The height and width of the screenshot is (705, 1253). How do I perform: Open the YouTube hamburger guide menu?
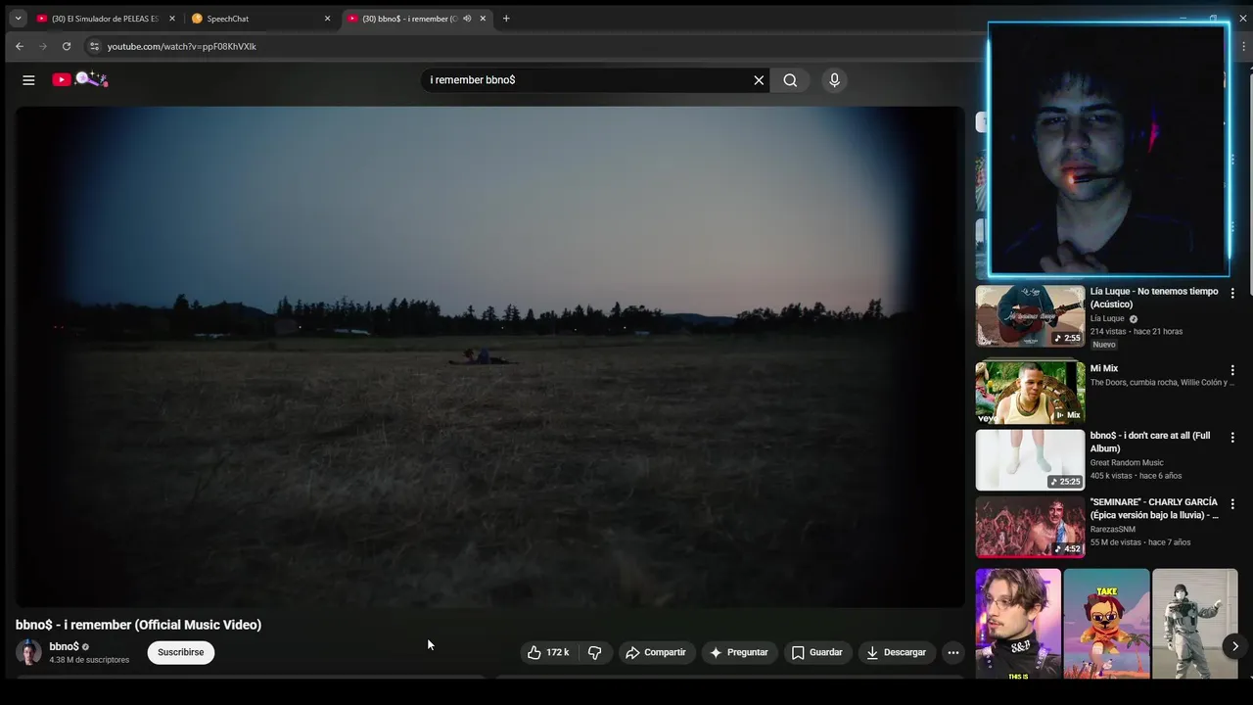[x=28, y=80]
